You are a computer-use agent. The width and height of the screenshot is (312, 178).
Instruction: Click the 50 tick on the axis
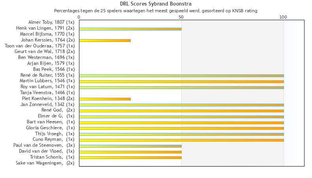(x=181, y=17)
